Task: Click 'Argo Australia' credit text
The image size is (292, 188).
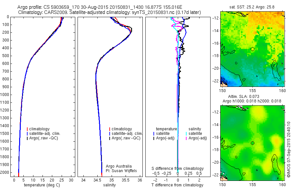Action: (x=119, y=166)
